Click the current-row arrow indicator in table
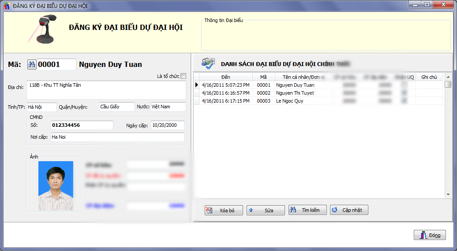 [197, 85]
